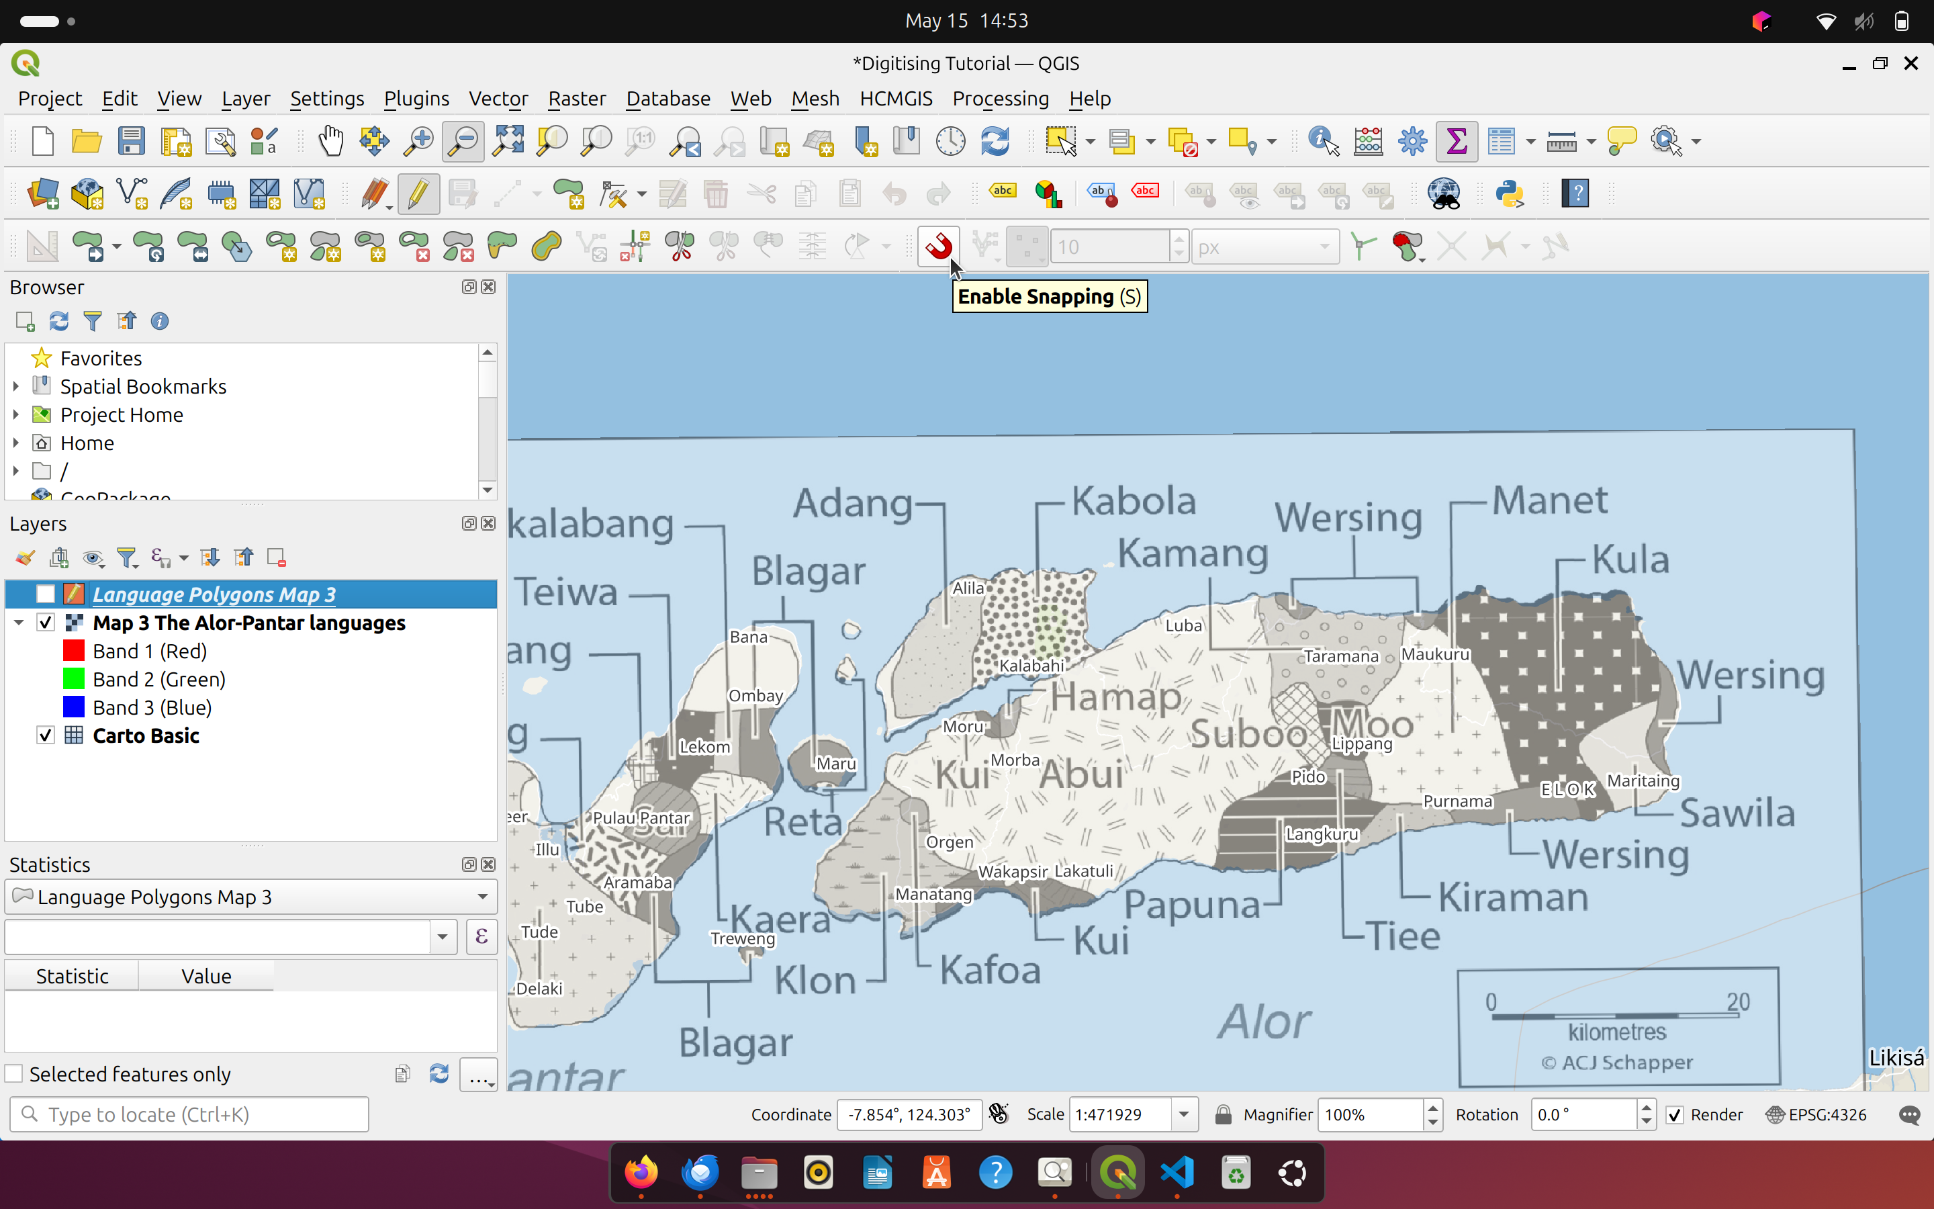Open the Vector menu
The image size is (1934, 1209).
point(498,98)
